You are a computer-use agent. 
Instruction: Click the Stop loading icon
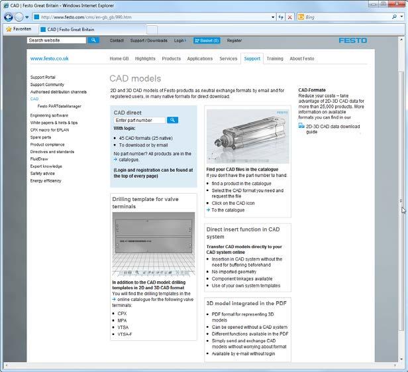[x=289, y=17]
